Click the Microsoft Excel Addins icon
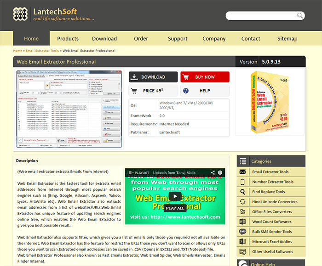The width and height of the screenshot is (322, 266). click(x=242, y=242)
